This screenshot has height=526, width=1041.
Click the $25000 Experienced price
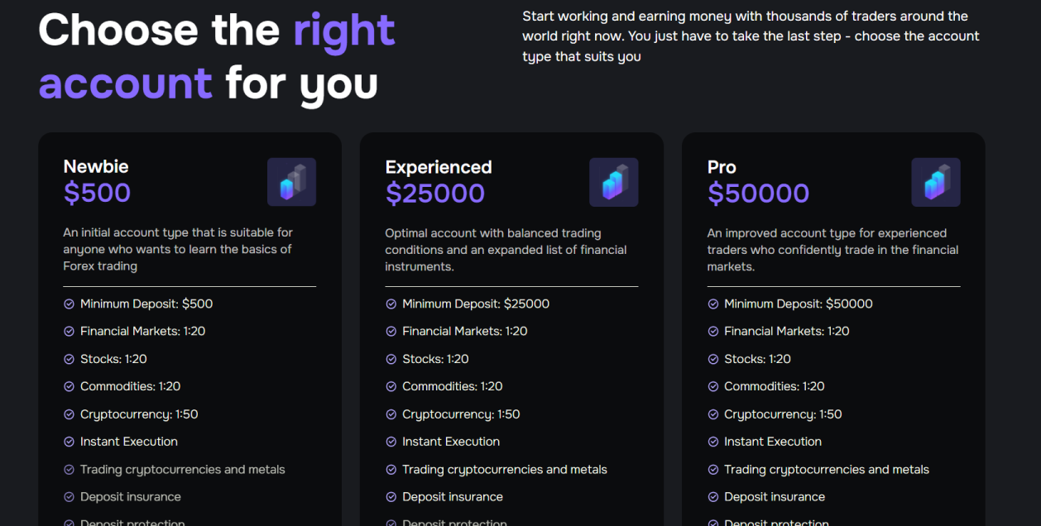click(435, 194)
